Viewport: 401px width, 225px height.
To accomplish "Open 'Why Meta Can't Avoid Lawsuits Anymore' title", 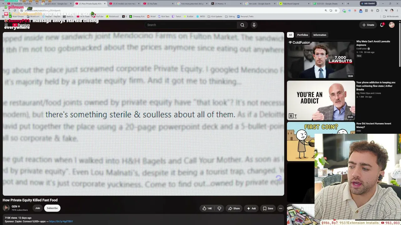I will (373, 43).
